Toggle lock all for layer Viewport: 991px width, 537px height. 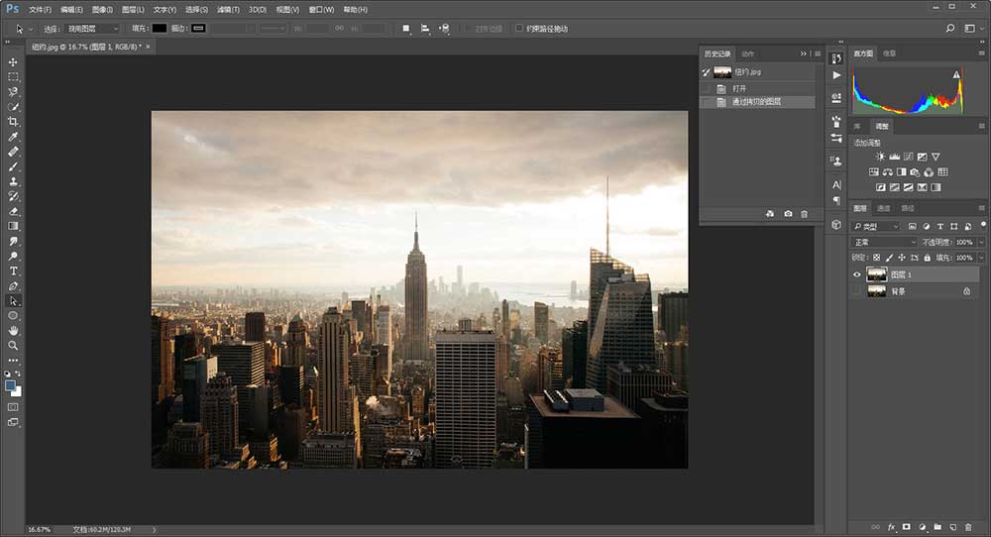(928, 258)
